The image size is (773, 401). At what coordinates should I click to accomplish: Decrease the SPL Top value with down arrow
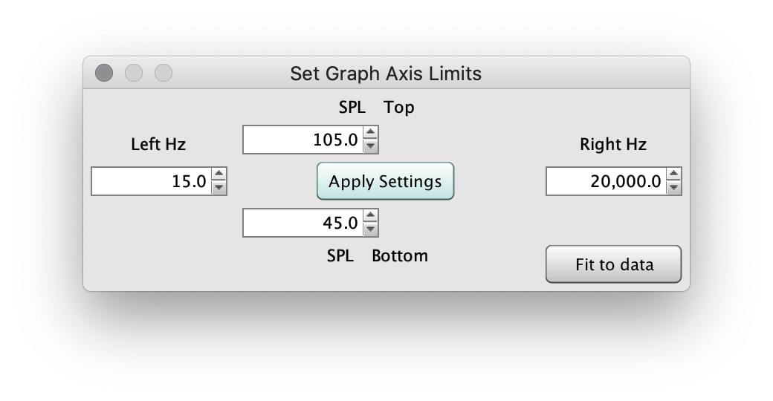pyautogui.click(x=370, y=146)
